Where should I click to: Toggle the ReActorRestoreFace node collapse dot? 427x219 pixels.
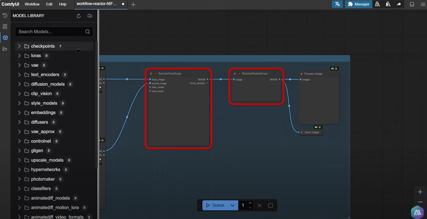235,73
